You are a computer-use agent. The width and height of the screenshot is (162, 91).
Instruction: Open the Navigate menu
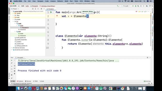[x=40, y=1]
